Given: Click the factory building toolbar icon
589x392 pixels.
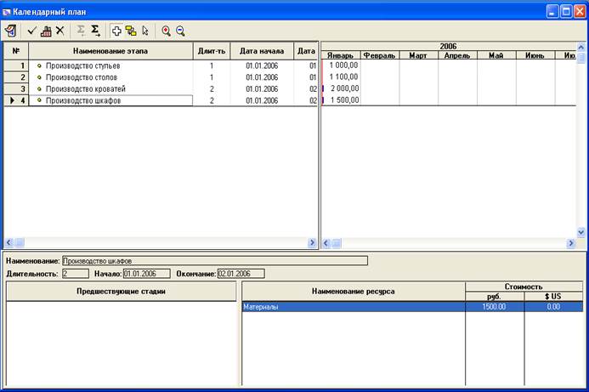Looking at the screenshot, I should click(x=46, y=31).
